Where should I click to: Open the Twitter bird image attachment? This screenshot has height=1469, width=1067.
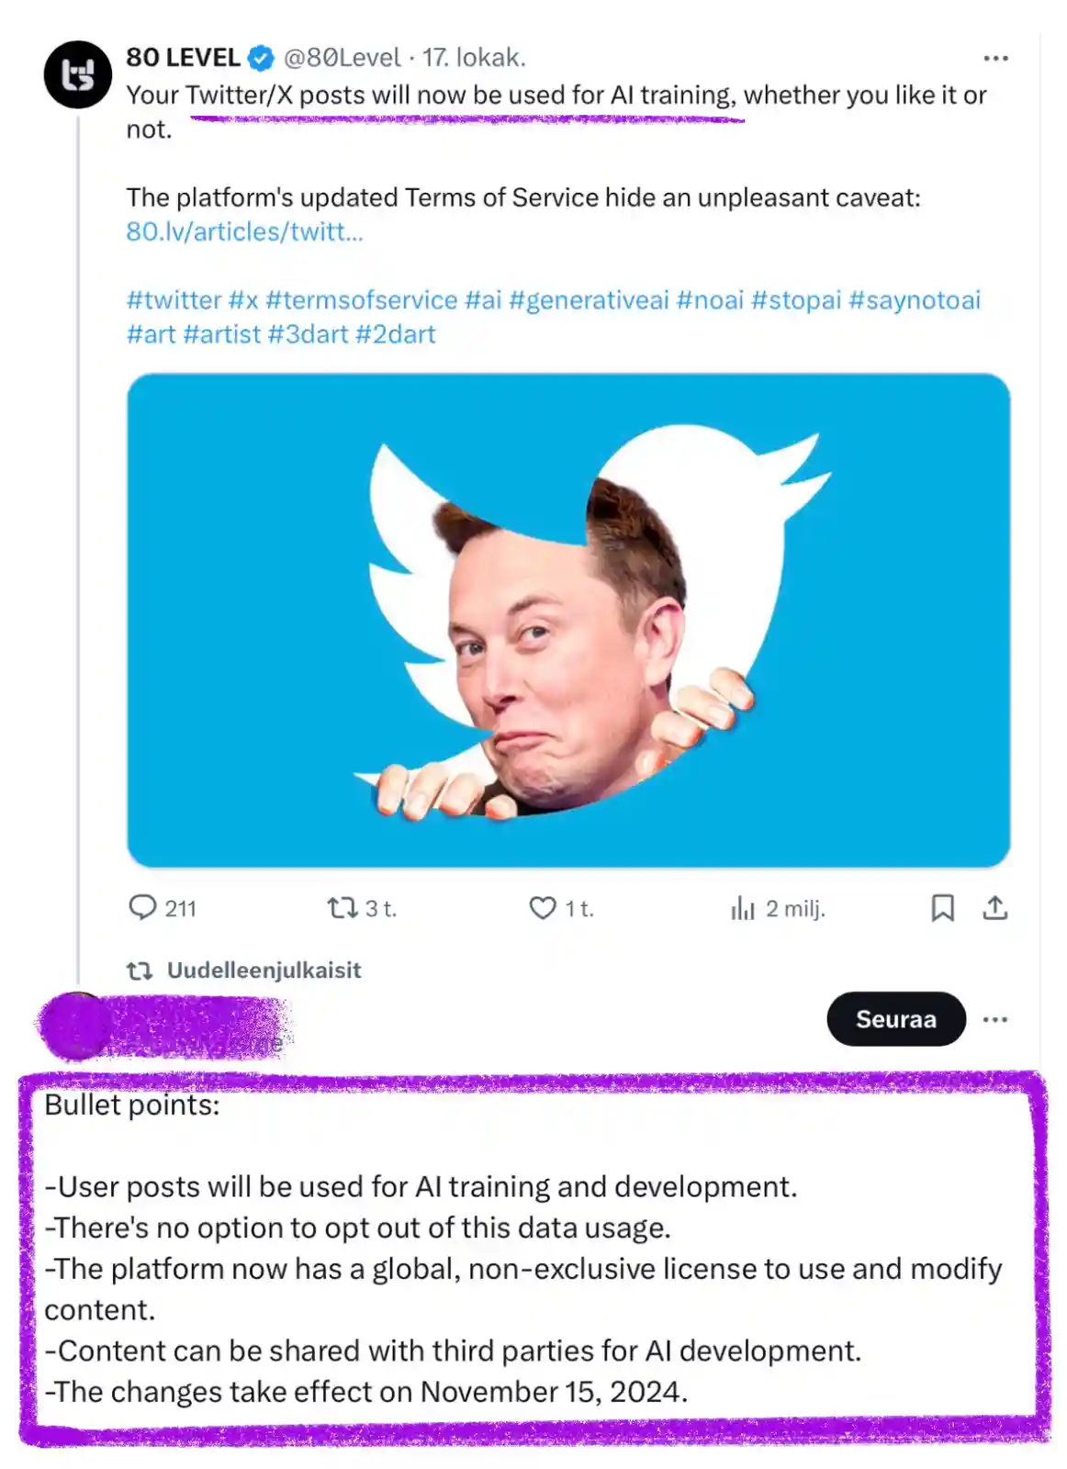click(568, 621)
